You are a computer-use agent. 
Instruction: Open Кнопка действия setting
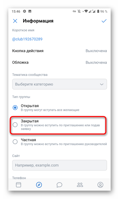pos(59,51)
